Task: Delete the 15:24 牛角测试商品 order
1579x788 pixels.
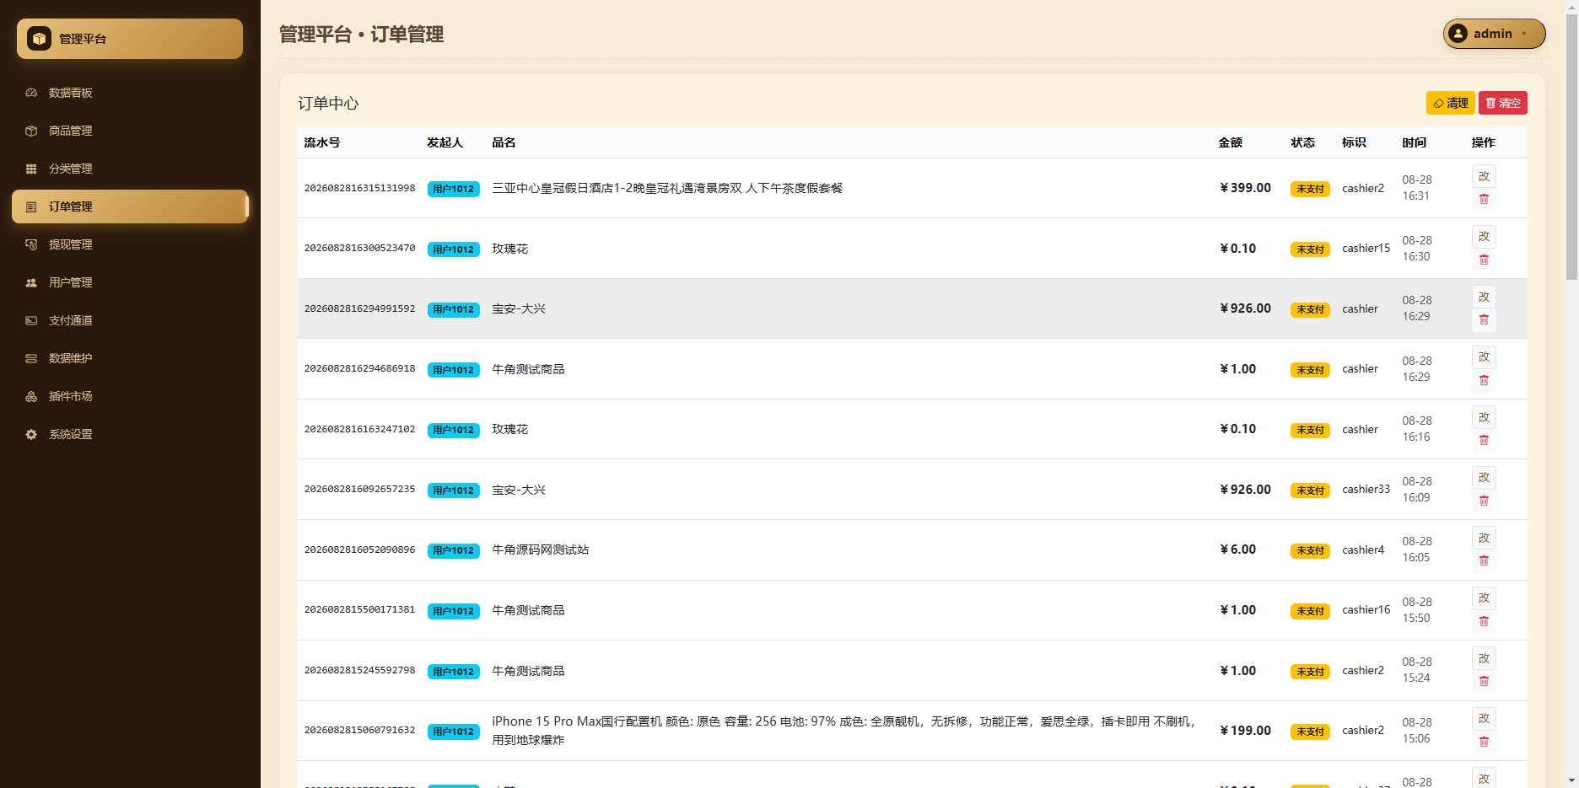Action: pos(1484,682)
